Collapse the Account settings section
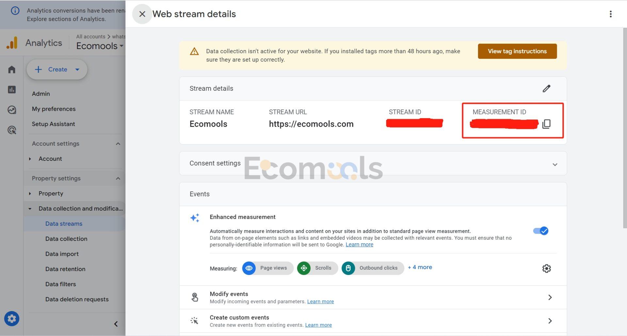Viewport: 627px width, 336px height. click(x=118, y=144)
